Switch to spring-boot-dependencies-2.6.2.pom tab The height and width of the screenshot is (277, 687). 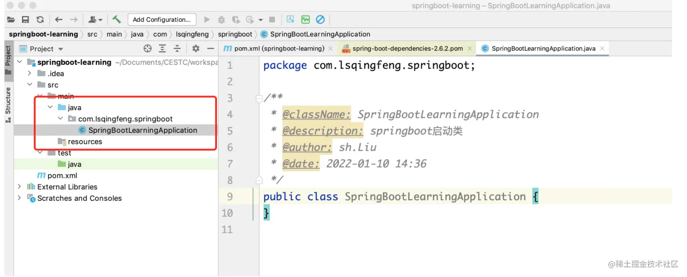(x=408, y=49)
